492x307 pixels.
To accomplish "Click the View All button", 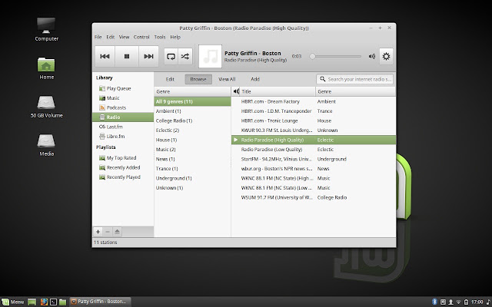I will coord(227,79).
